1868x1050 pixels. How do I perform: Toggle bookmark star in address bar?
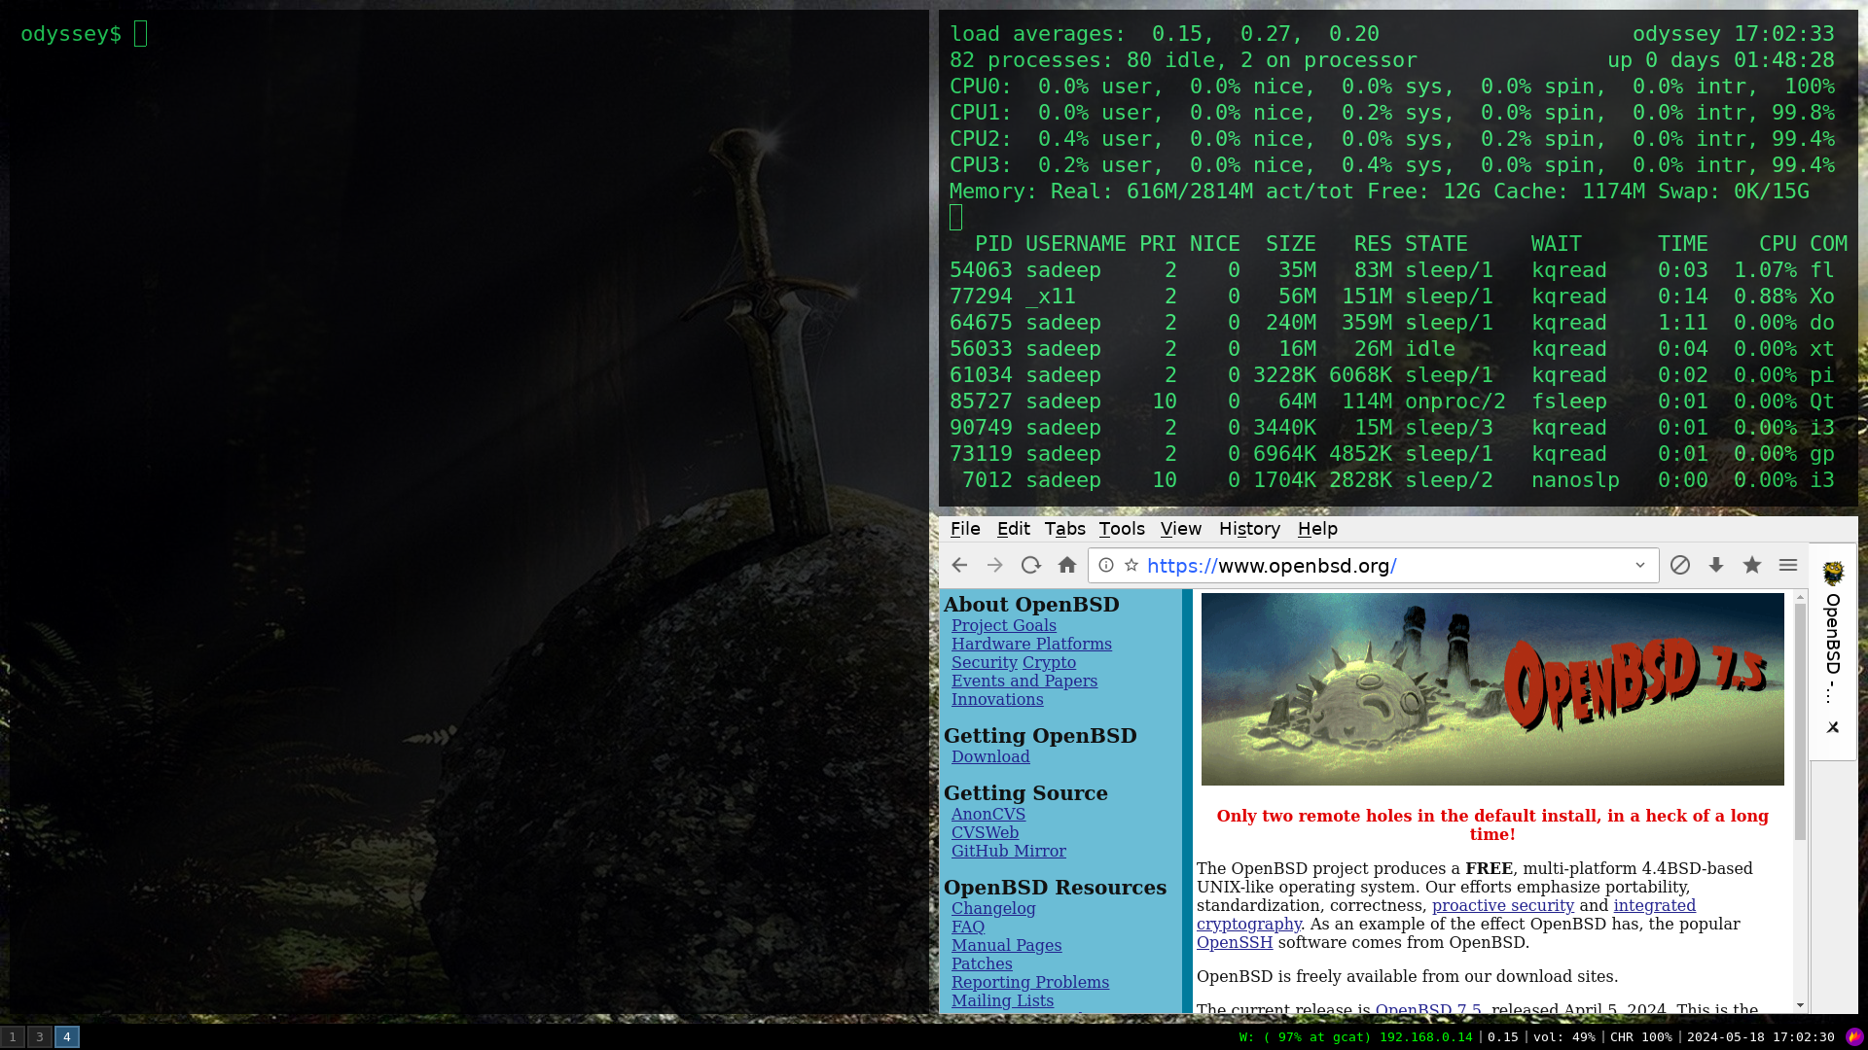pyautogui.click(x=1132, y=565)
